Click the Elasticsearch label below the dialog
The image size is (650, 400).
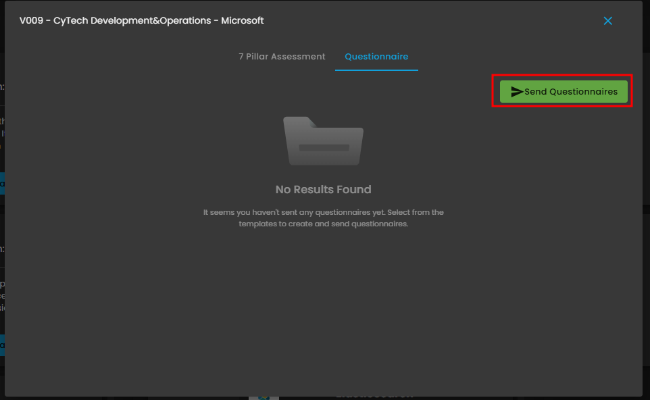375,397
